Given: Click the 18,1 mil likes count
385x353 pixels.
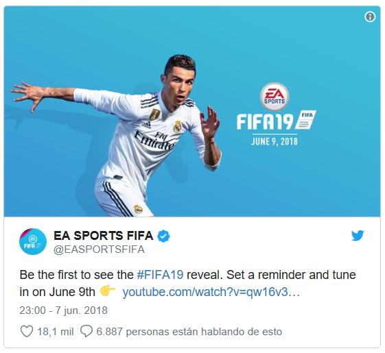Looking at the screenshot, I should [56, 332].
